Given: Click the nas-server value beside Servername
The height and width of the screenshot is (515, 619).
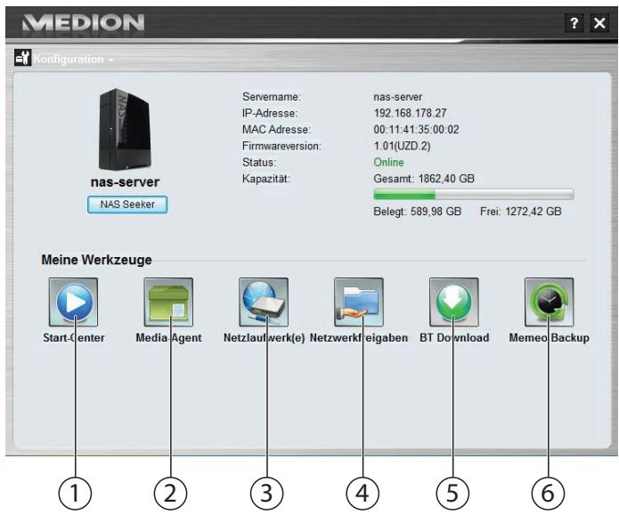Looking at the screenshot, I should click(x=397, y=97).
